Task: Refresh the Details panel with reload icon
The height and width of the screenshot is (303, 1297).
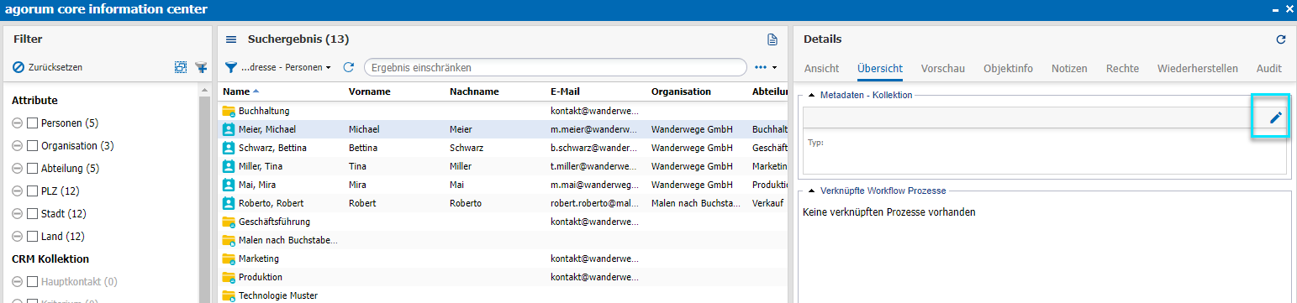Action: click(x=1280, y=39)
